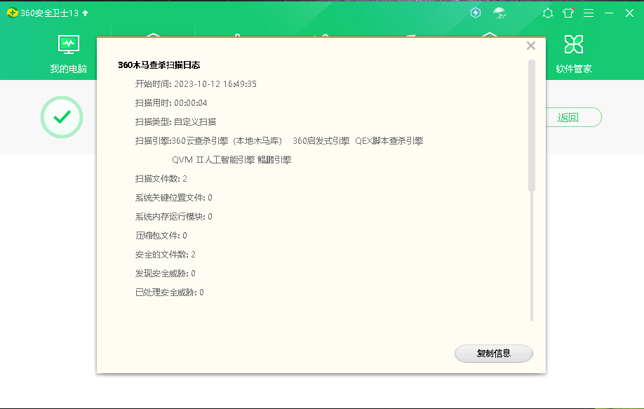Click the umbrella icon in the title bar
Viewport: 644px width, 409px height.
499,13
